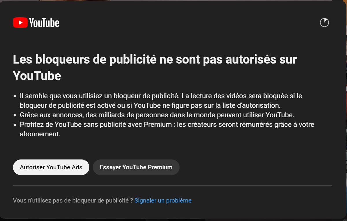Click the YouTube logo in the dialog
Screen dimensions: 347x221
36,23
